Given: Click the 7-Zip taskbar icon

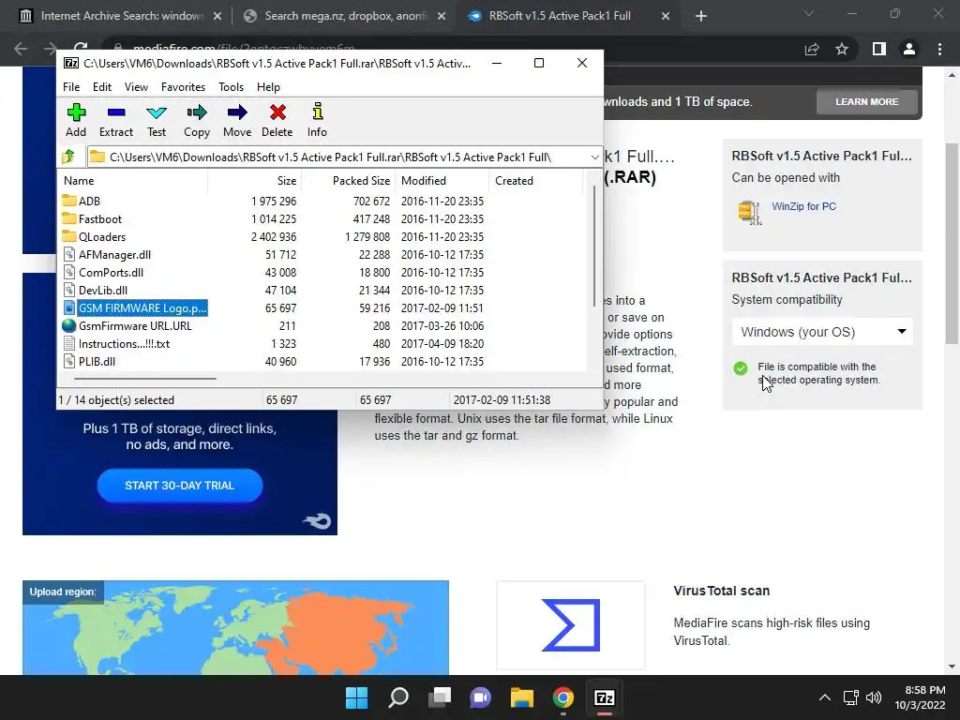Looking at the screenshot, I should tap(605, 697).
